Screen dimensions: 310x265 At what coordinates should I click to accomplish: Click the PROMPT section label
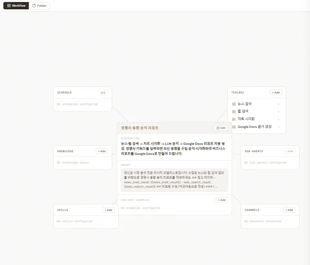click(126, 165)
